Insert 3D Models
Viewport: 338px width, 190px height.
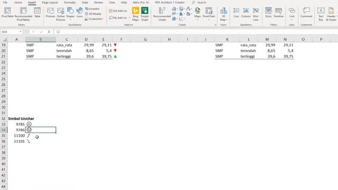tap(93, 14)
